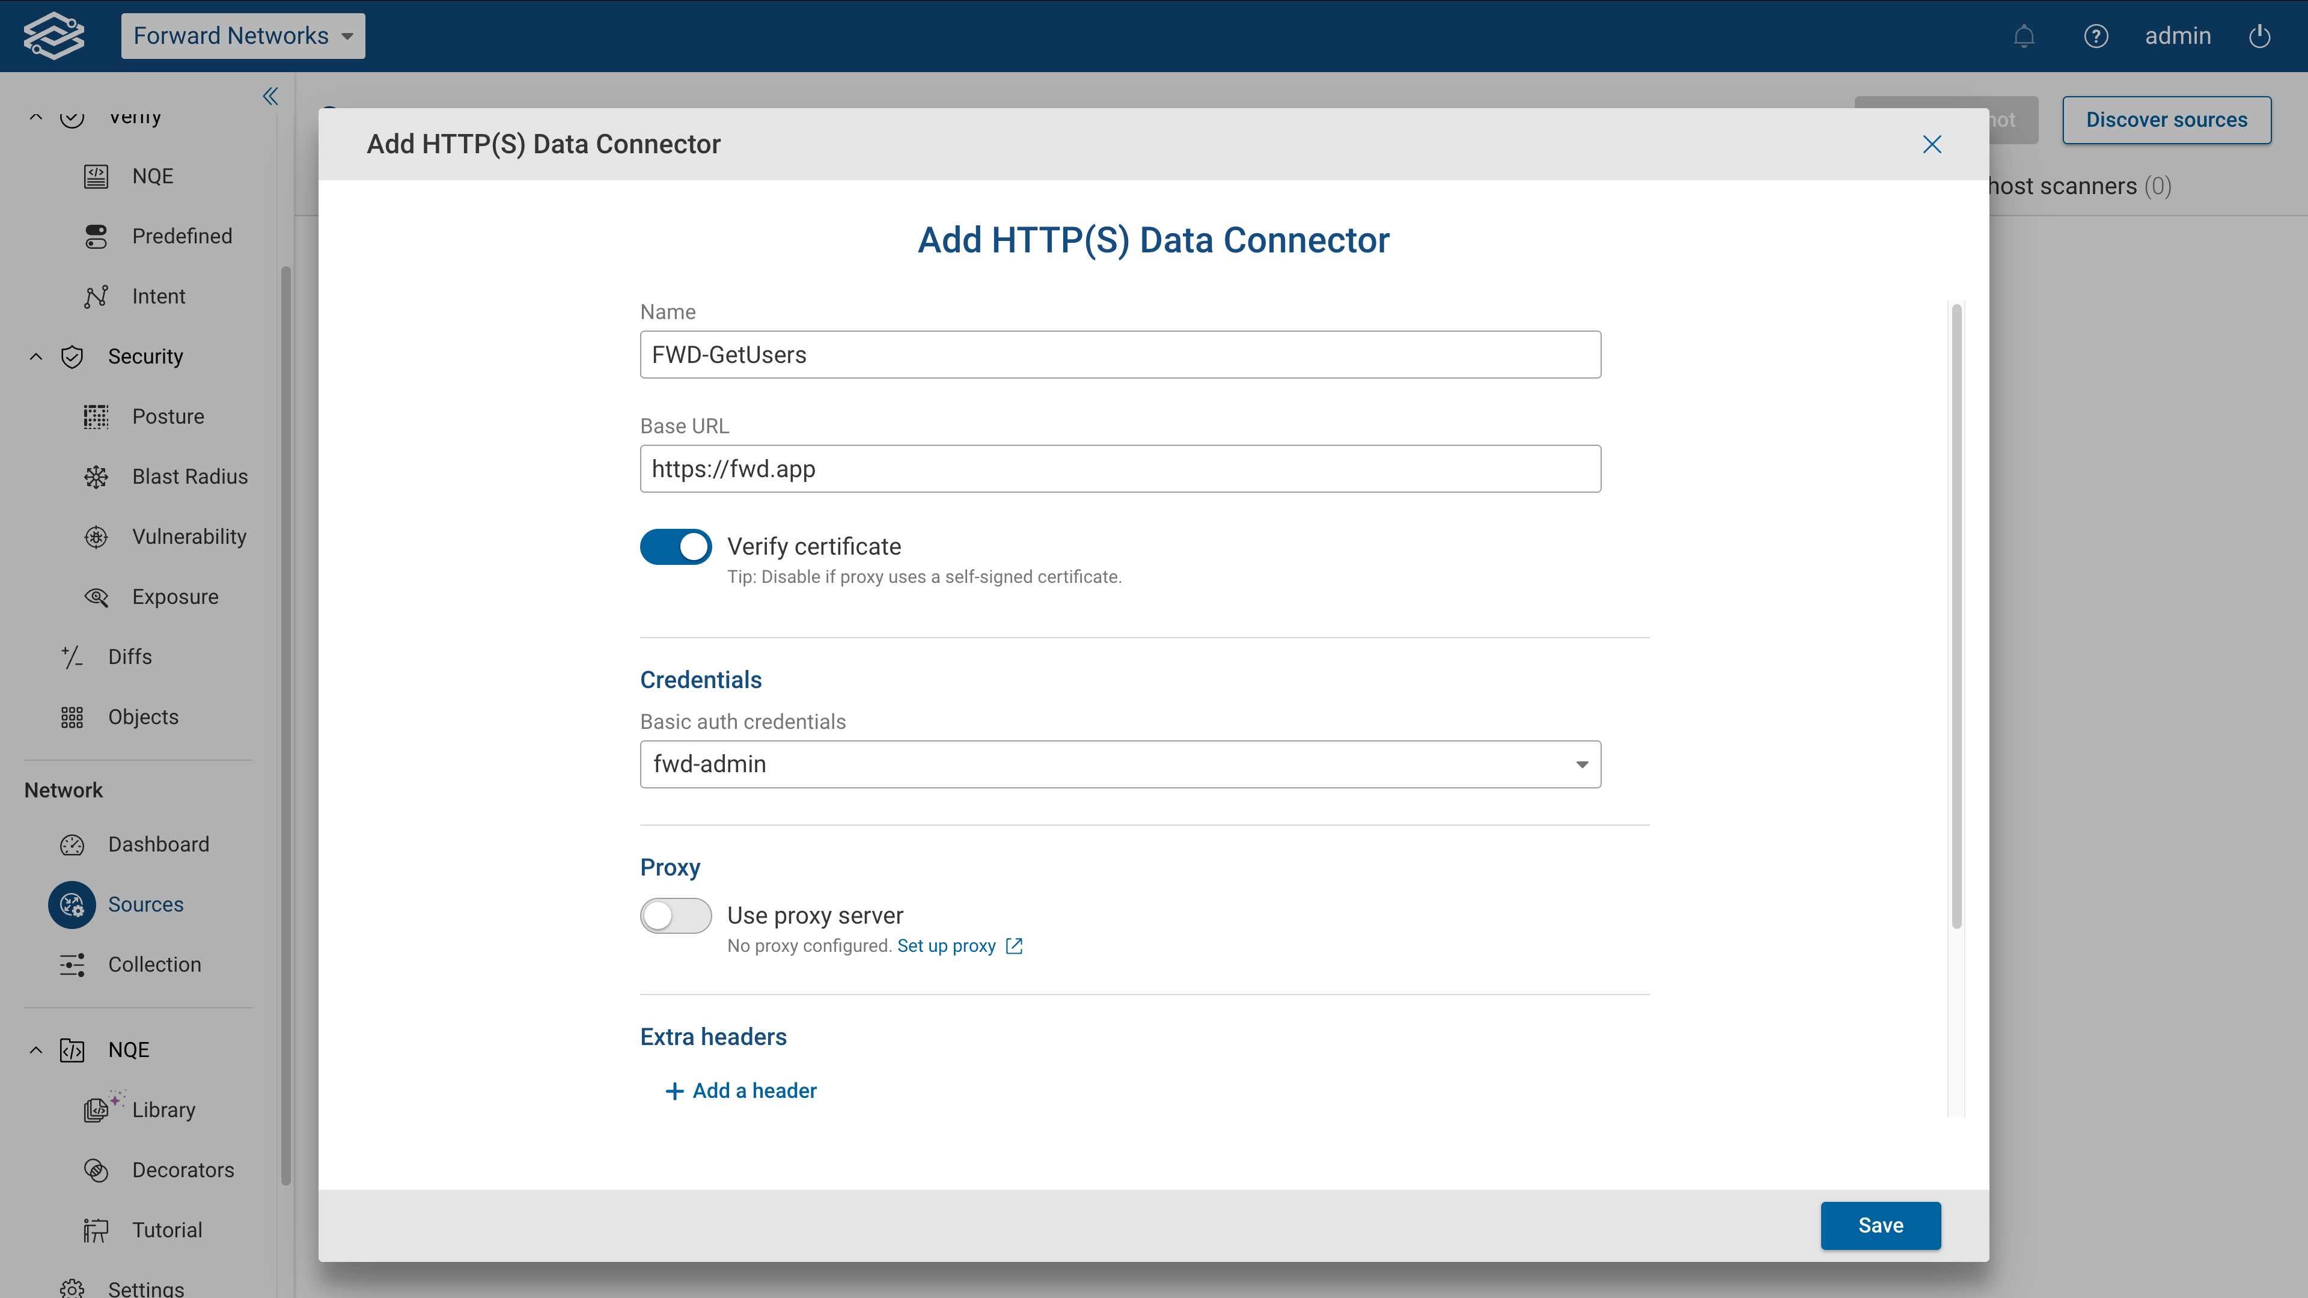Collapse the Security section
The image size is (2308, 1298).
click(36, 356)
